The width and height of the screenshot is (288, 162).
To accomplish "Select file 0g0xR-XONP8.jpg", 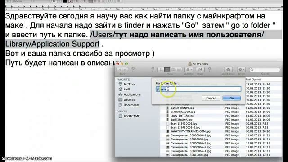I will pos(182,108).
